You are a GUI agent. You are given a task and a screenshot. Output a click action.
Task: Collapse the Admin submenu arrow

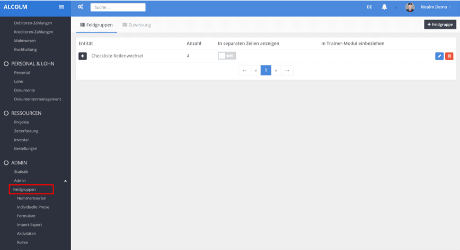(x=65, y=181)
